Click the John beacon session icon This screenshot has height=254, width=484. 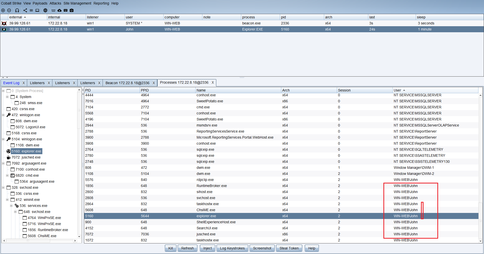[4, 29]
